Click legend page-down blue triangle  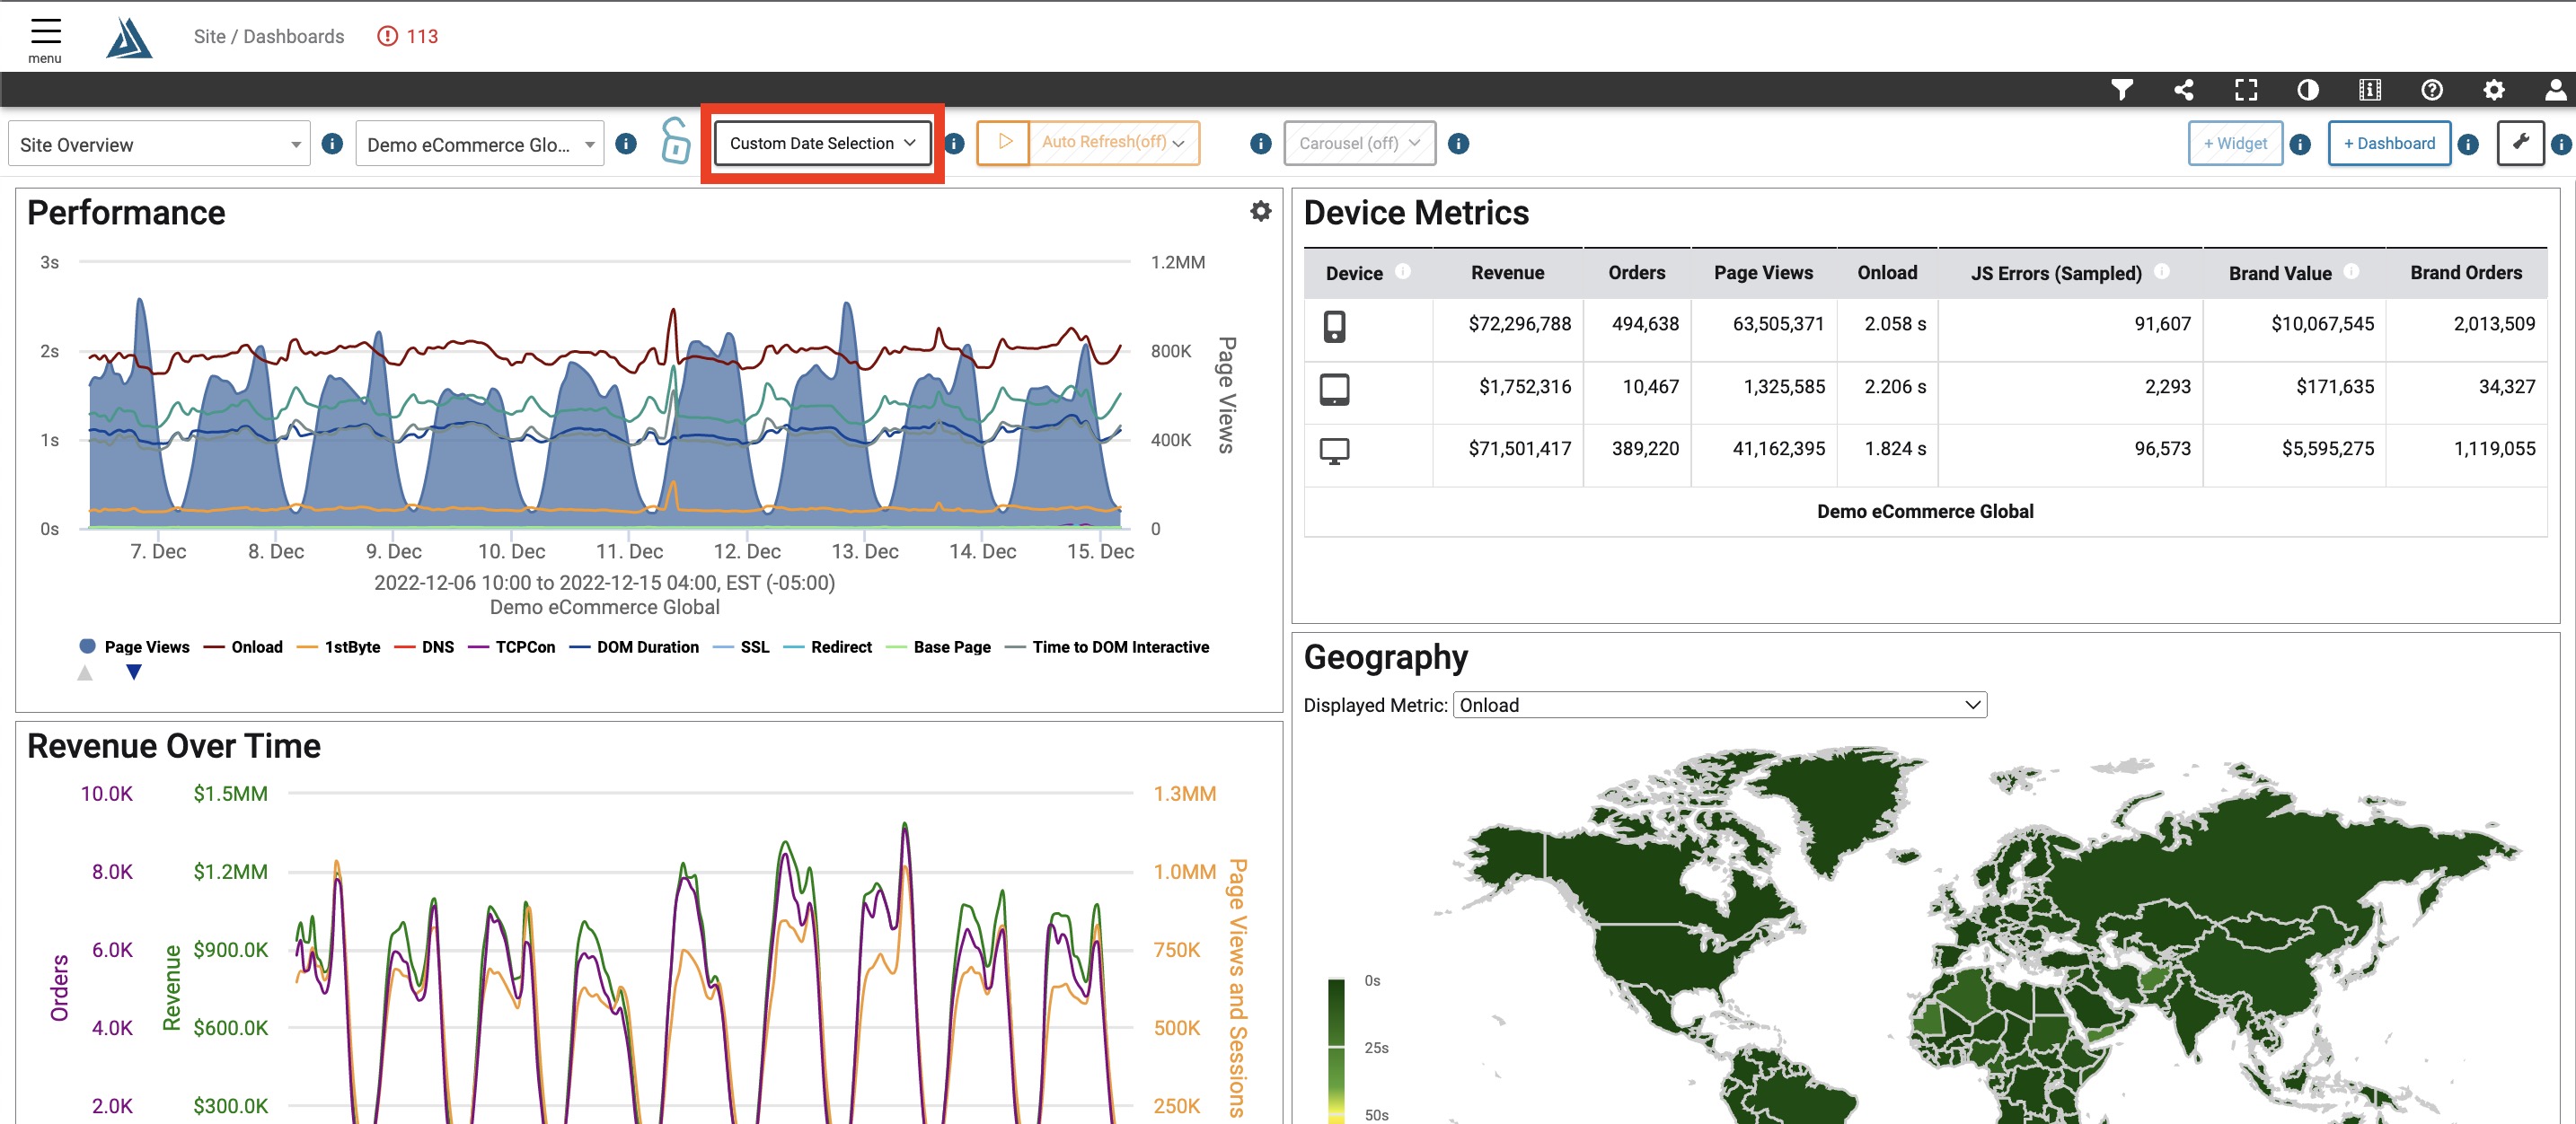pos(133,672)
